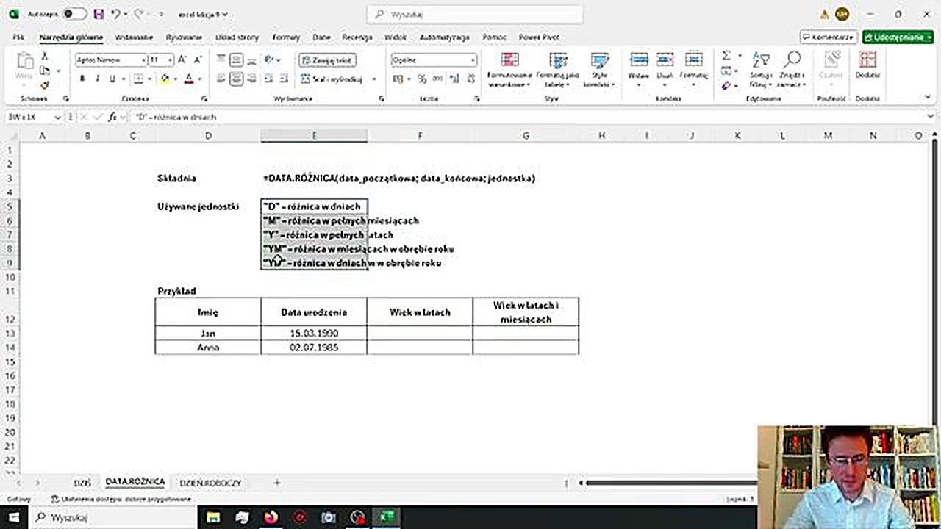Click inside the Name Box field
Viewport: 941px width, 529px height.
pyautogui.click(x=29, y=117)
